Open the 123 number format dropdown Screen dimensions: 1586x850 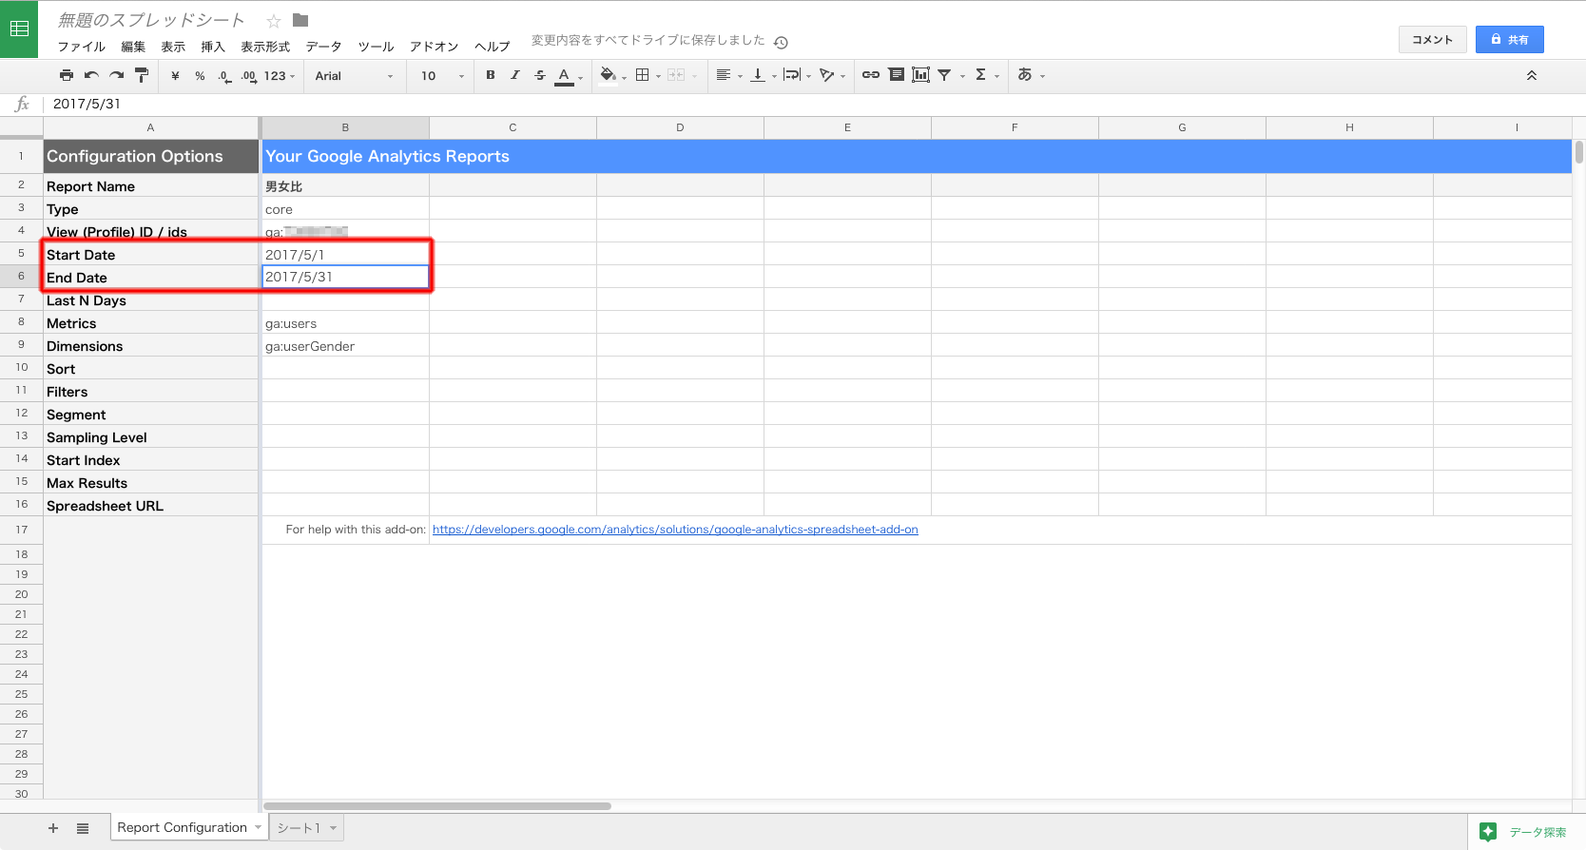279,76
